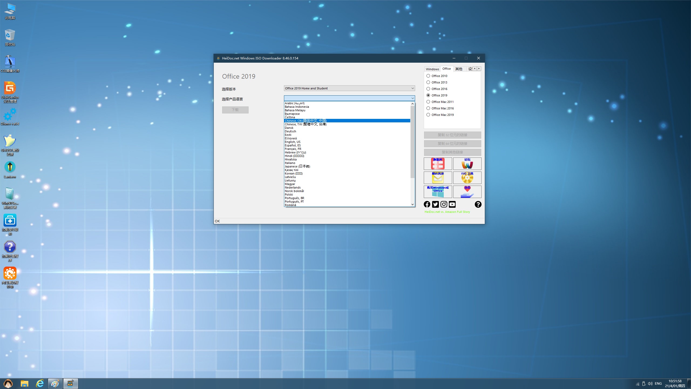Select 加载外置程序 desktop icon
The height and width of the screenshot is (389, 691).
click(10, 251)
